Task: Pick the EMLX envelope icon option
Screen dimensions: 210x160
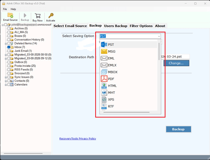Action: [x=104, y=65]
